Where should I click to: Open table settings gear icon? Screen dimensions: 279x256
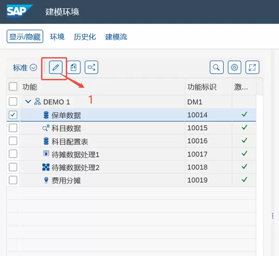tap(234, 68)
